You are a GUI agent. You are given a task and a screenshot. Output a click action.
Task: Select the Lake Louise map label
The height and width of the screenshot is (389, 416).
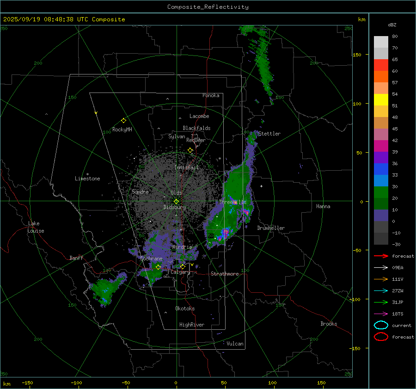pyautogui.click(x=36, y=227)
